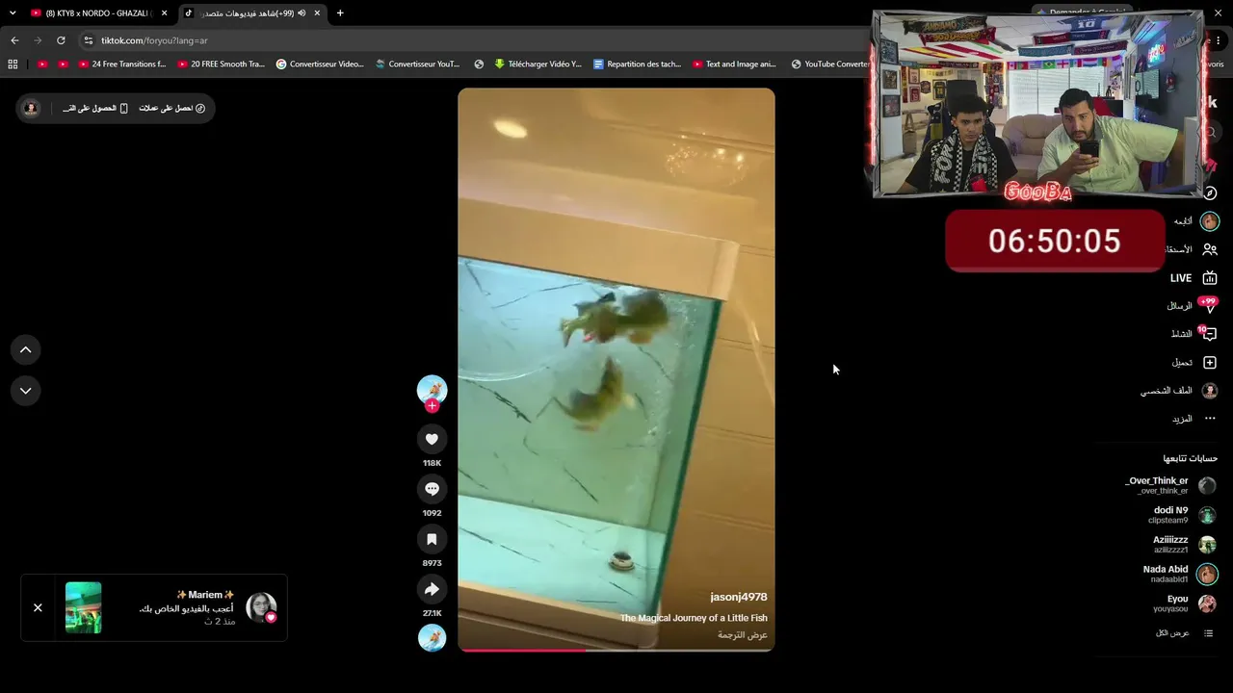This screenshot has height=693, width=1233.
Task: Open the account avatar in top-left pill
Action: pyautogui.click(x=31, y=108)
